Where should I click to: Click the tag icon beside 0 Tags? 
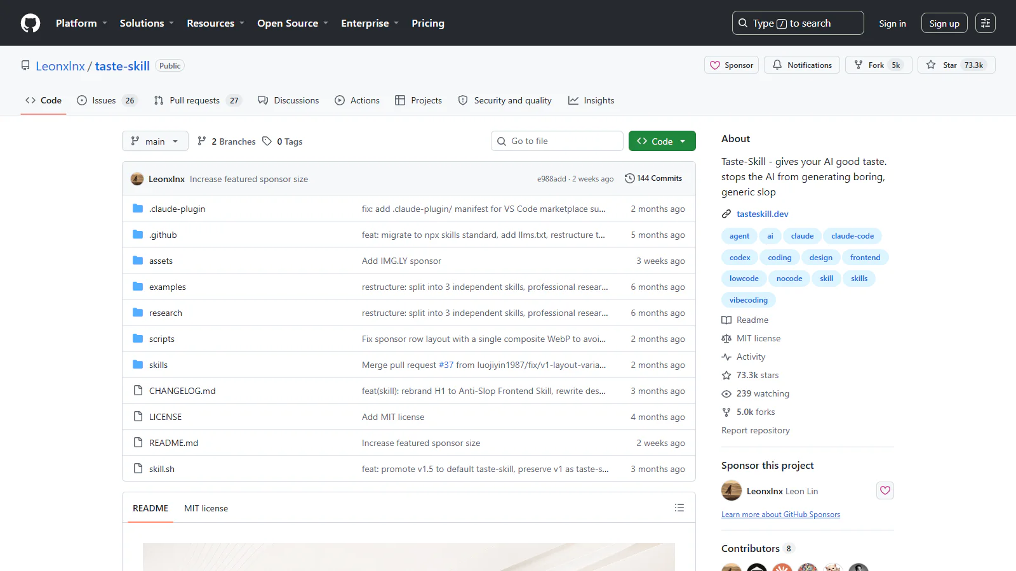tap(267, 141)
